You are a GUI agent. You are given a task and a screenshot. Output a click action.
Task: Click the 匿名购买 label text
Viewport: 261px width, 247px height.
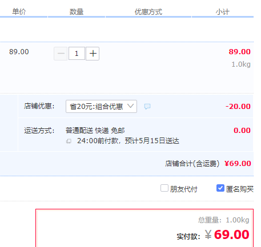(240, 189)
